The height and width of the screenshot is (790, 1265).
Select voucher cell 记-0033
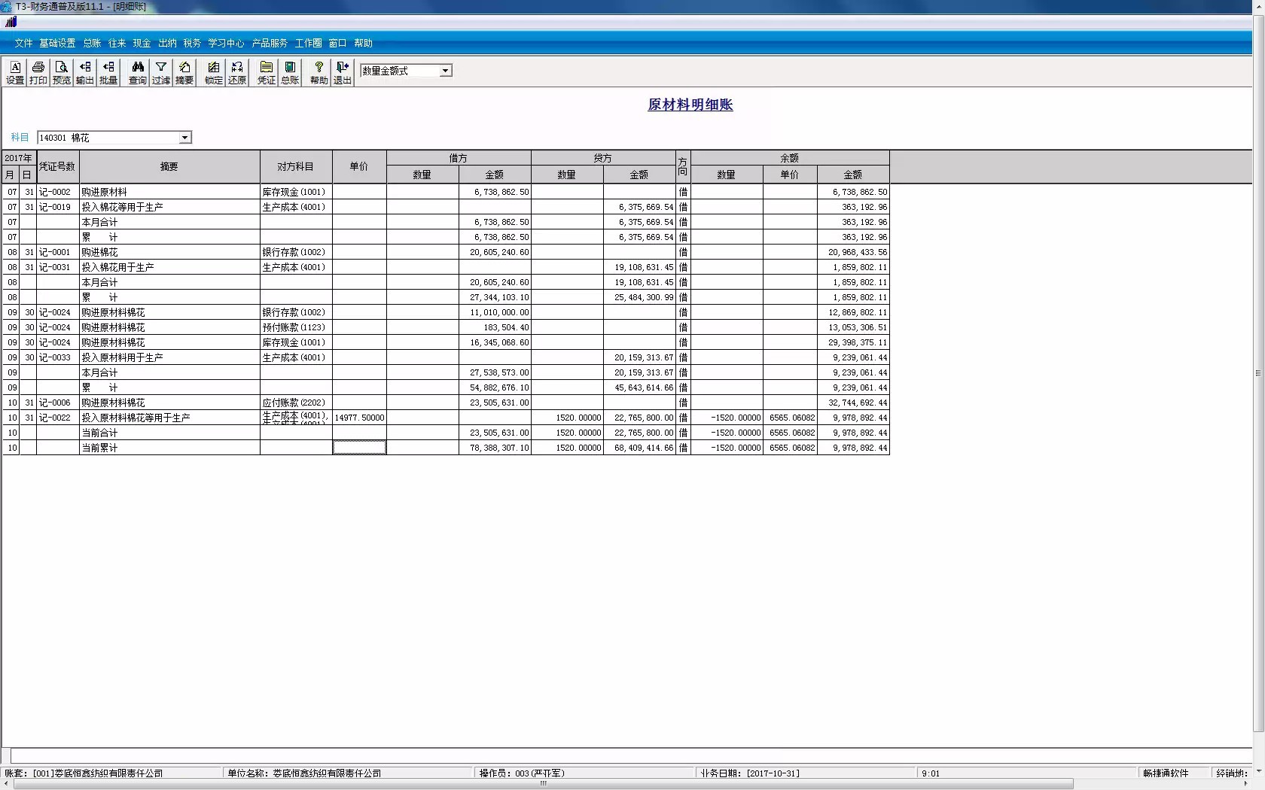point(57,357)
